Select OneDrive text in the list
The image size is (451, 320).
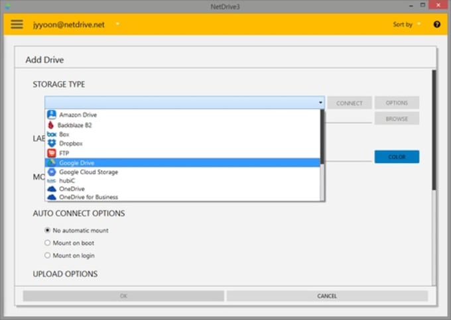(x=72, y=189)
